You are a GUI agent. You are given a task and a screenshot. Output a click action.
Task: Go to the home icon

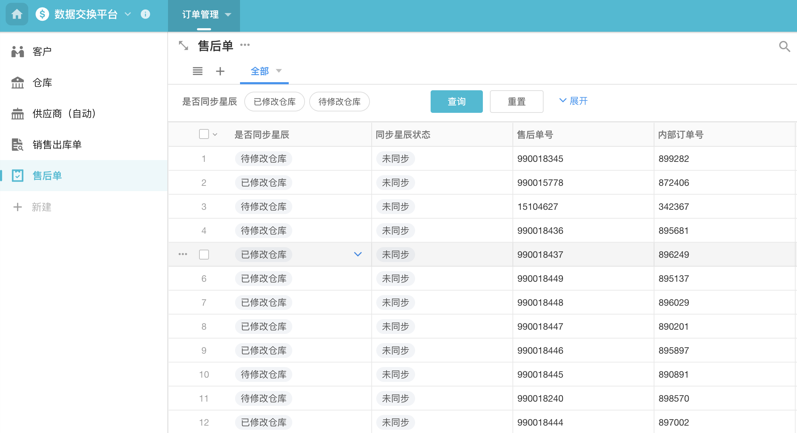click(17, 14)
